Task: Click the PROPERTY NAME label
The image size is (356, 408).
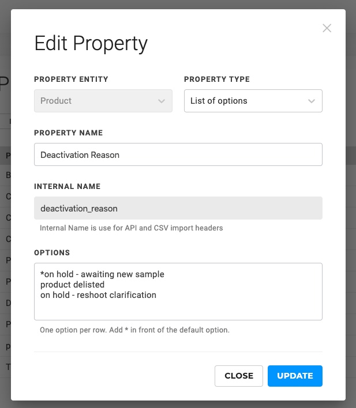Action: tap(68, 133)
